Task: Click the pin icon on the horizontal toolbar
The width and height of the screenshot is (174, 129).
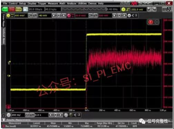Action: [x=79, y=115]
